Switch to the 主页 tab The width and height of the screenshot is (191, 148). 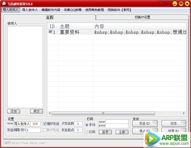50,17
